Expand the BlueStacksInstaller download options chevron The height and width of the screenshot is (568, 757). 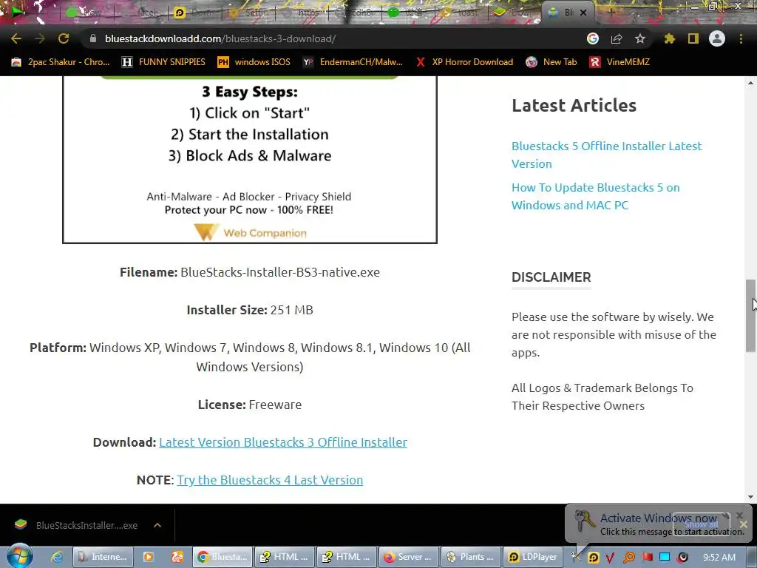(157, 525)
